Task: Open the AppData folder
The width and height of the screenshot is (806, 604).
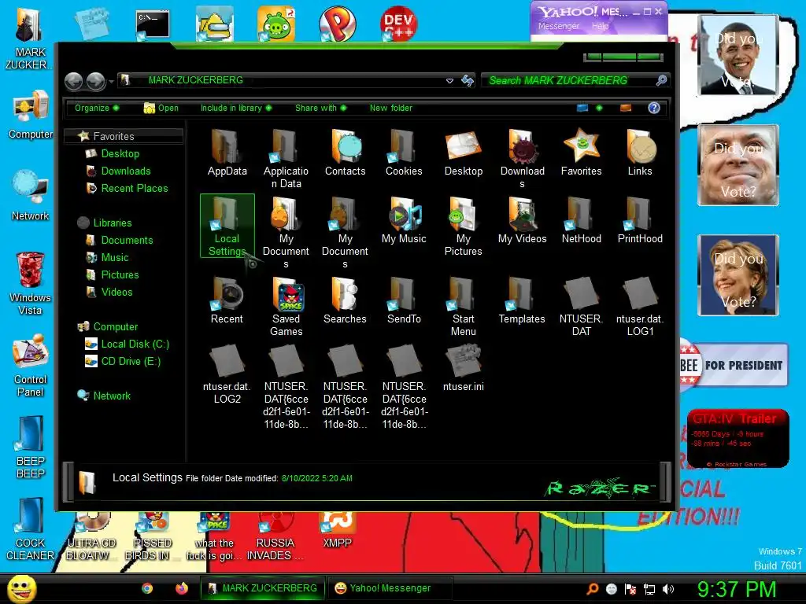Action: click(x=227, y=153)
